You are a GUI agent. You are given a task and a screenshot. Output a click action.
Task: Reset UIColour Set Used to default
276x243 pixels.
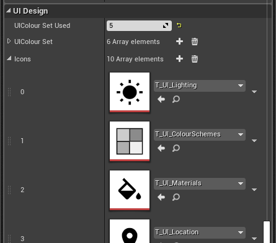[179, 25]
